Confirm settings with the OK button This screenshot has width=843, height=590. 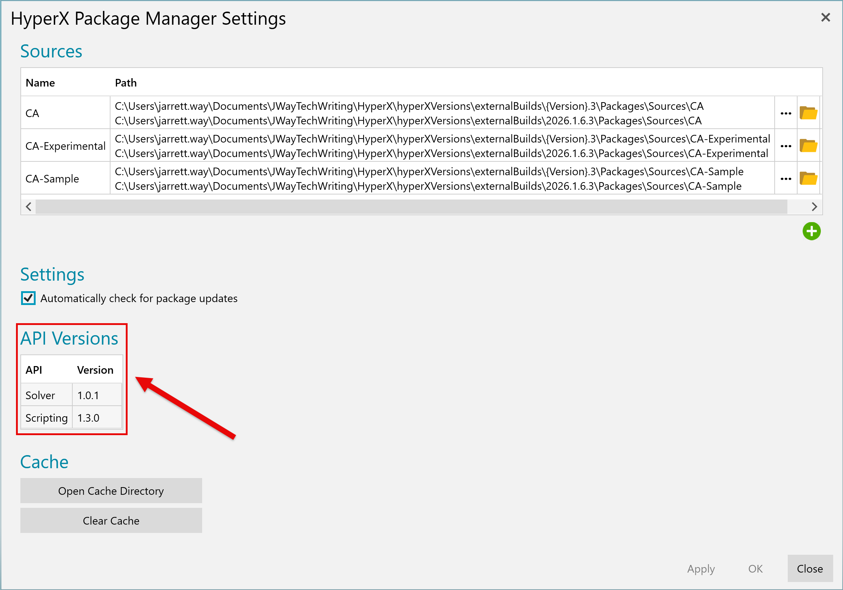click(x=755, y=568)
